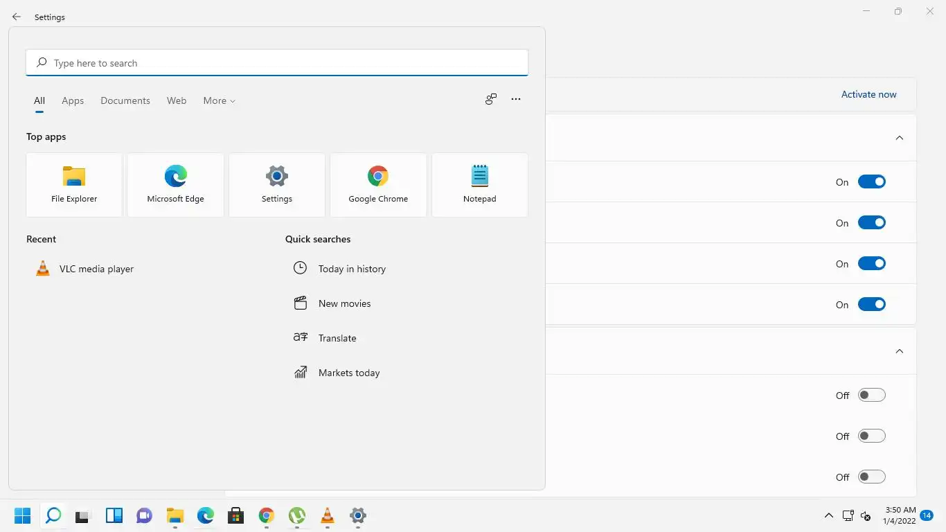The image size is (946, 532).
Task: Click the chart icon beside Markets today
Action: [300, 372]
